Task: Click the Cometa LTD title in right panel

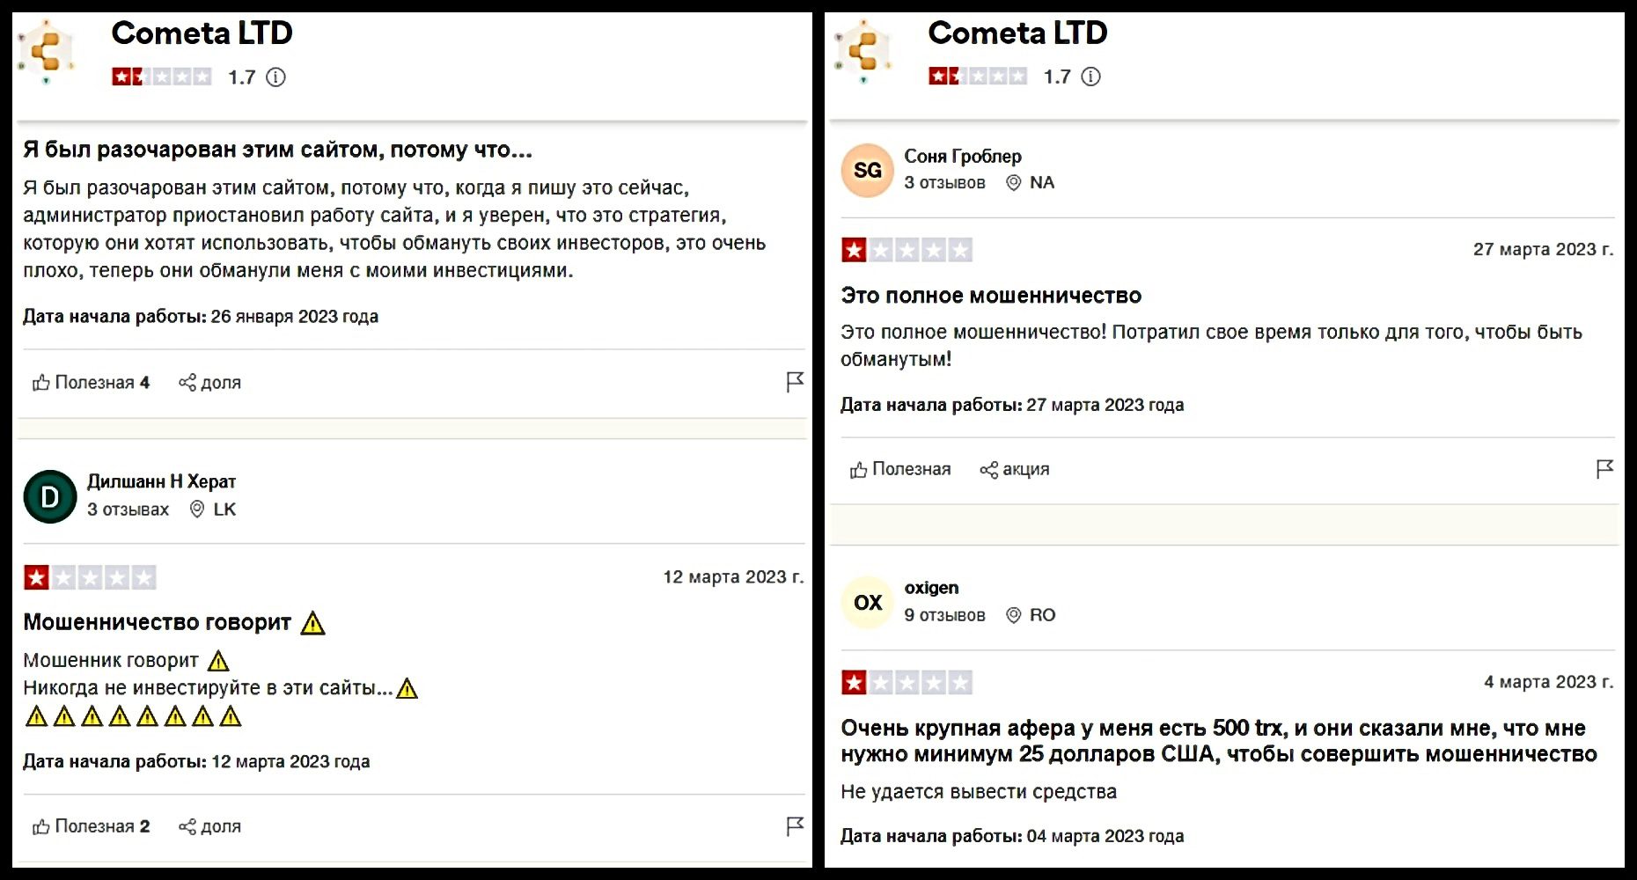Action: click(1017, 33)
